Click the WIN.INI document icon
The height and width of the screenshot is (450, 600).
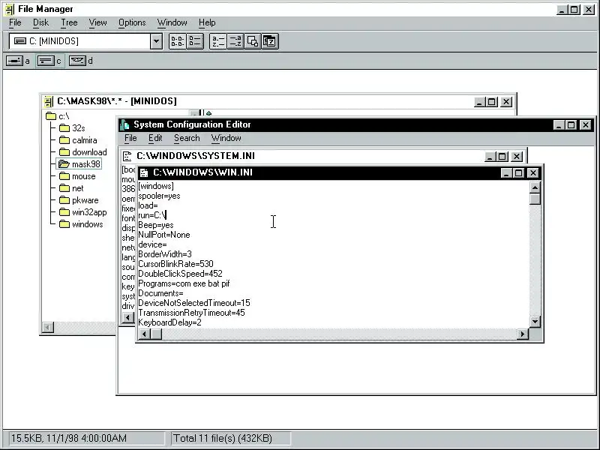click(144, 173)
